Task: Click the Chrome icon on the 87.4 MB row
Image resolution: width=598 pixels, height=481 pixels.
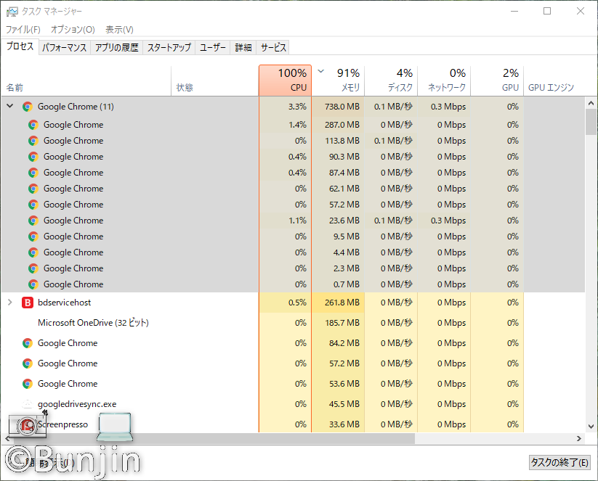Action: tap(33, 173)
